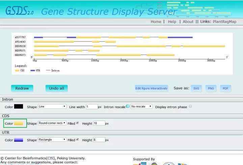
Task: Open the CDS Shape dropdown
Action: coord(52,123)
